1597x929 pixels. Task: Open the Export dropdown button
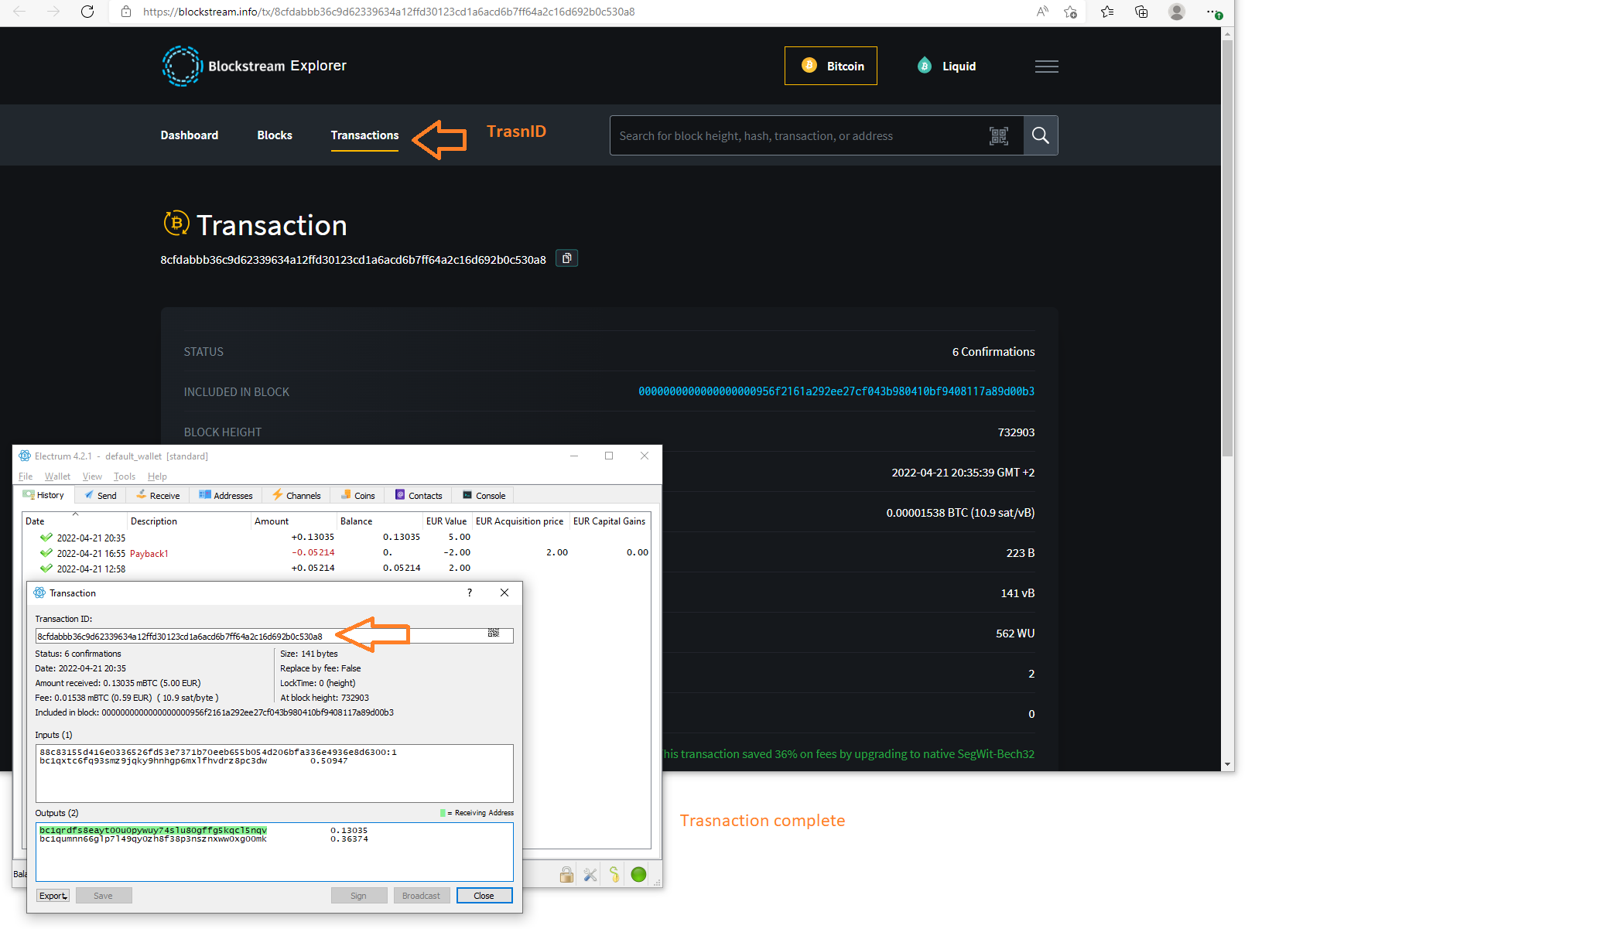tap(53, 896)
